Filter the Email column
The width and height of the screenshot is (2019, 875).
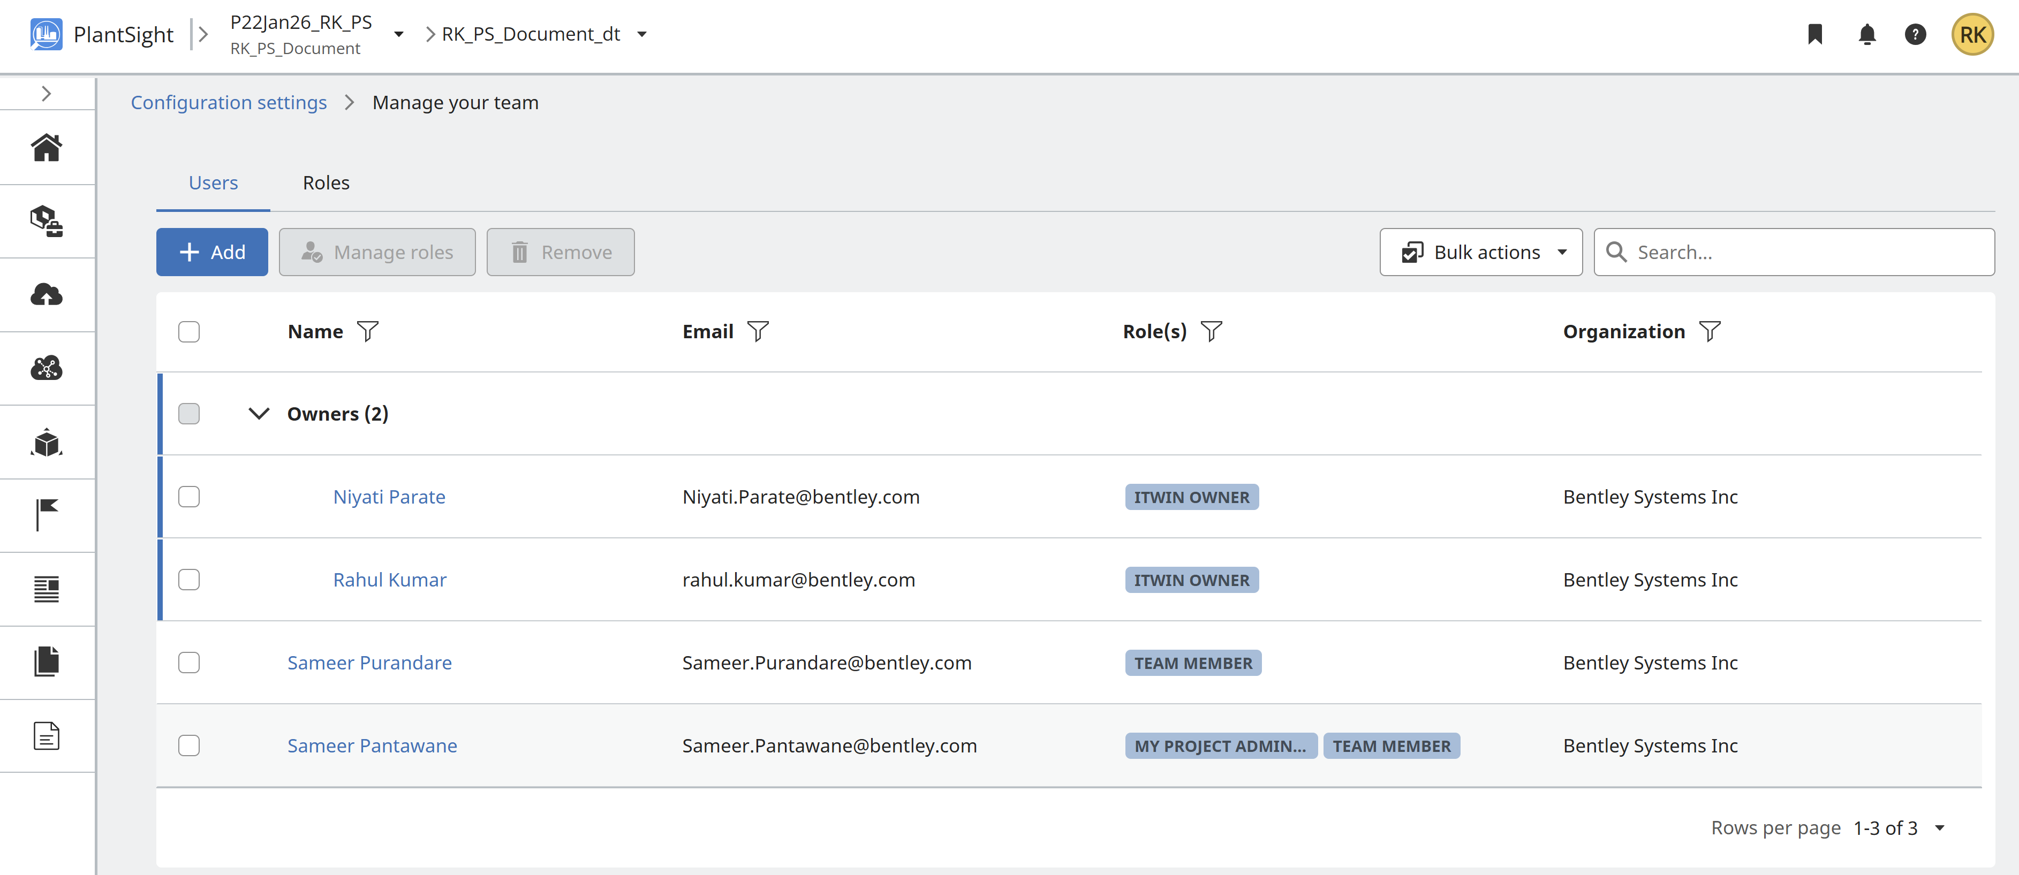pos(757,331)
